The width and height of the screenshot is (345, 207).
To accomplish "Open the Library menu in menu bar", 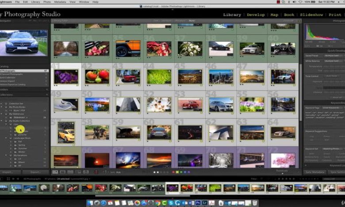I will click(x=35, y=2).
